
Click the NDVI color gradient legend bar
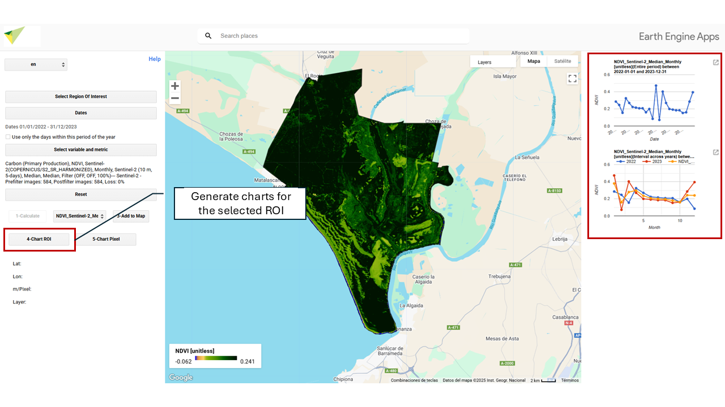[x=216, y=358]
